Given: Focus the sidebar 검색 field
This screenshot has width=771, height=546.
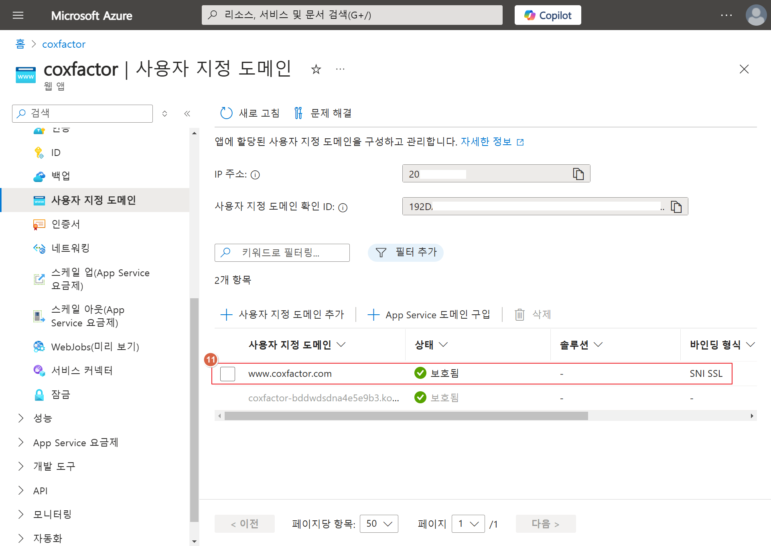Looking at the screenshot, I should click(x=83, y=113).
